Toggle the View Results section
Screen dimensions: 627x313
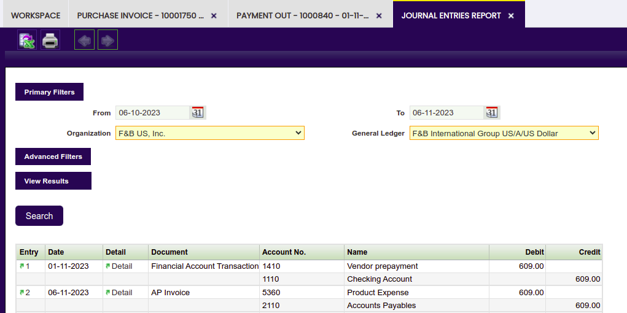(x=53, y=180)
